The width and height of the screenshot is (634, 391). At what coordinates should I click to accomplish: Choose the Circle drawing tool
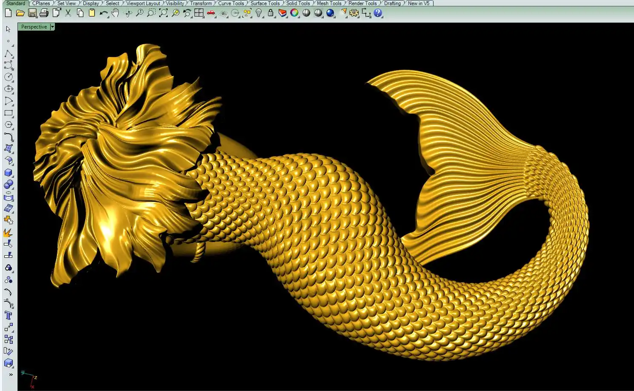click(8, 77)
